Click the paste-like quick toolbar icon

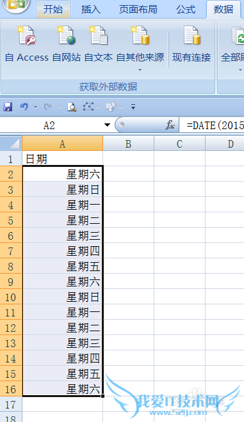click(x=111, y=107)
